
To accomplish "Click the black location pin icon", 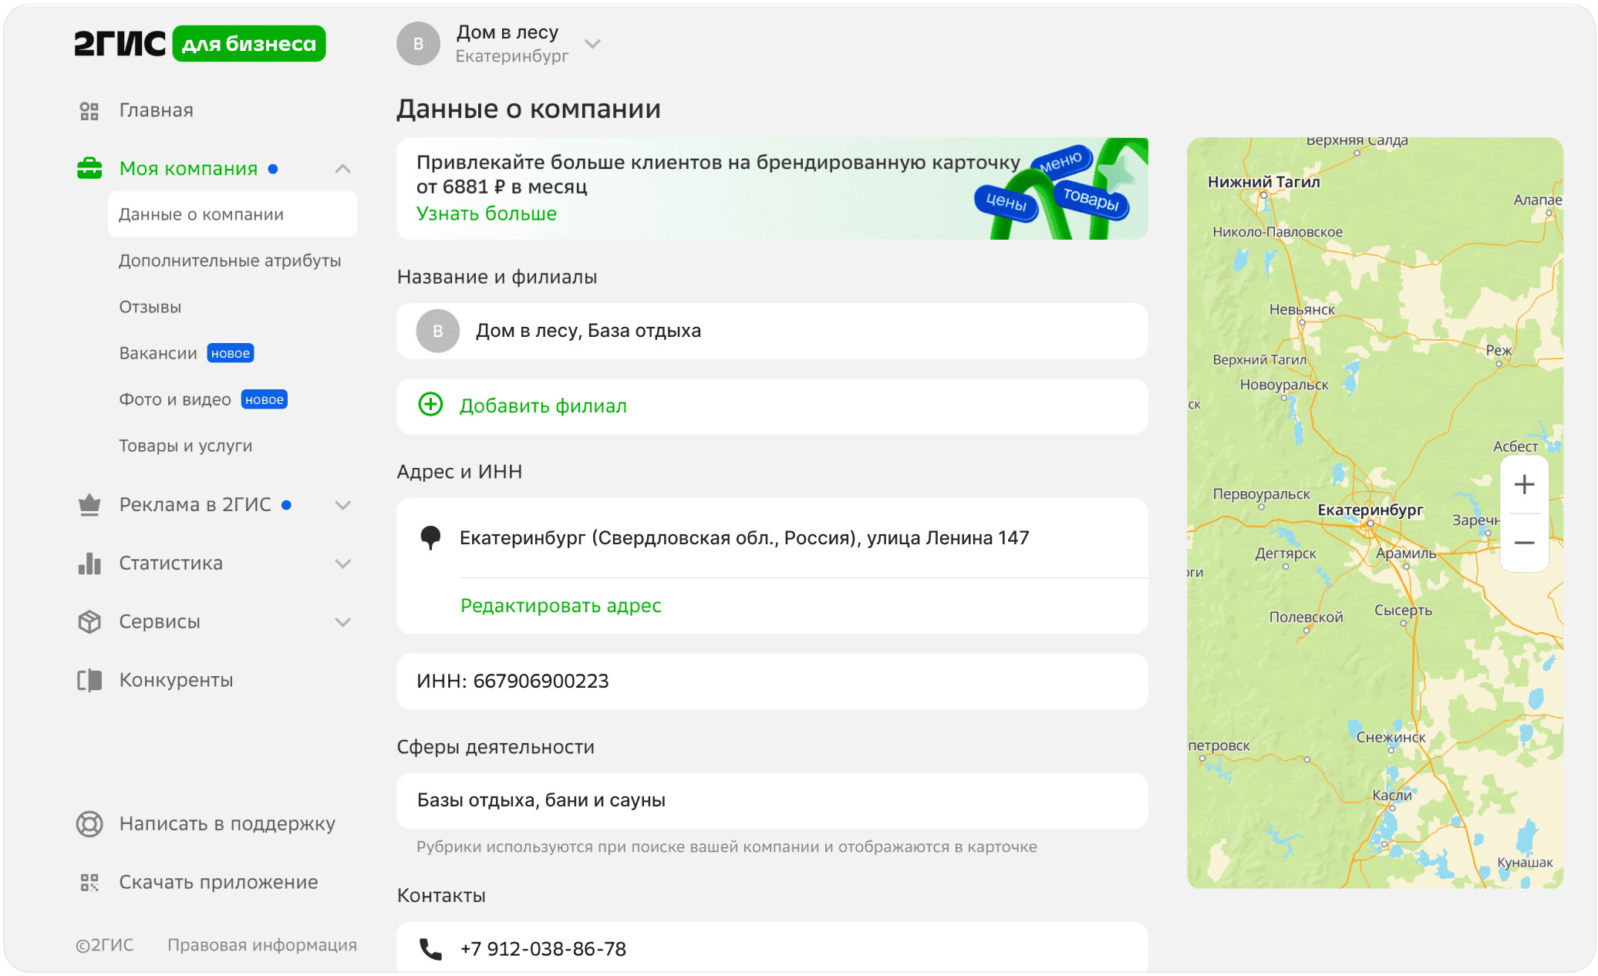I will pyautogui.click(x=430, y=537).
